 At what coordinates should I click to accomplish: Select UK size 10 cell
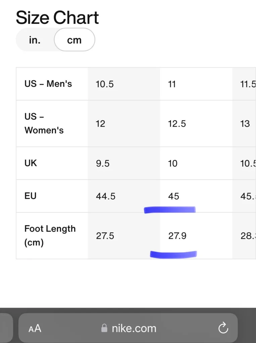pos(173,163)
